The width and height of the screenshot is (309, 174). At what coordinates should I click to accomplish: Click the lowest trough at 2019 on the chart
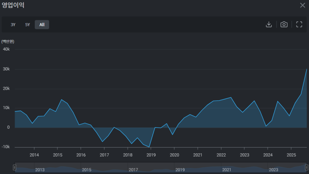(150, 147)
